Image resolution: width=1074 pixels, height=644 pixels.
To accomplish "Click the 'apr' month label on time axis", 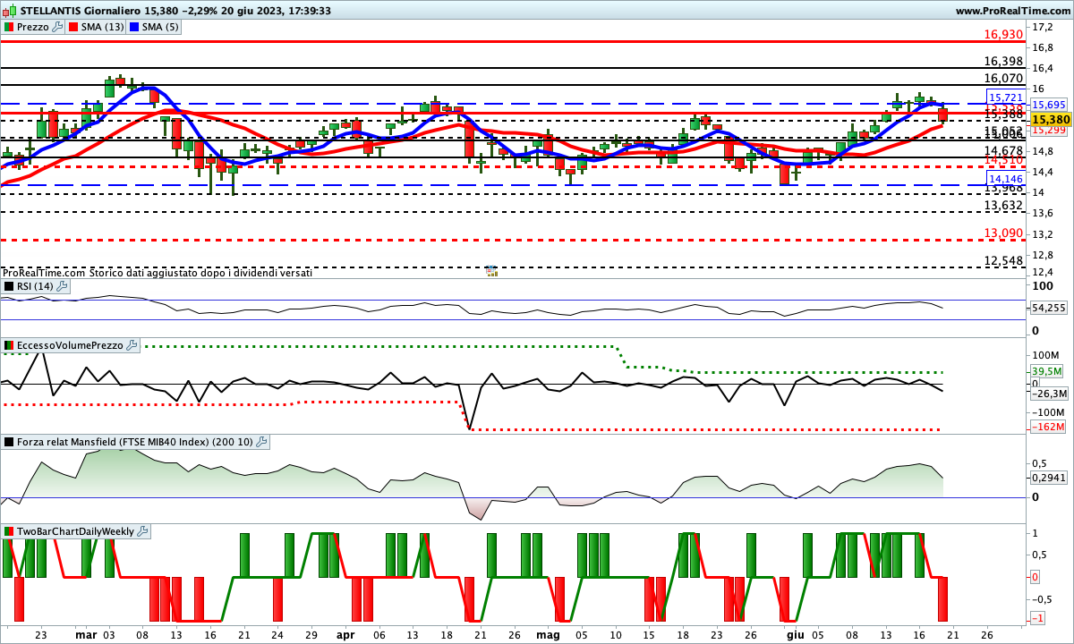I will [345, 634].
